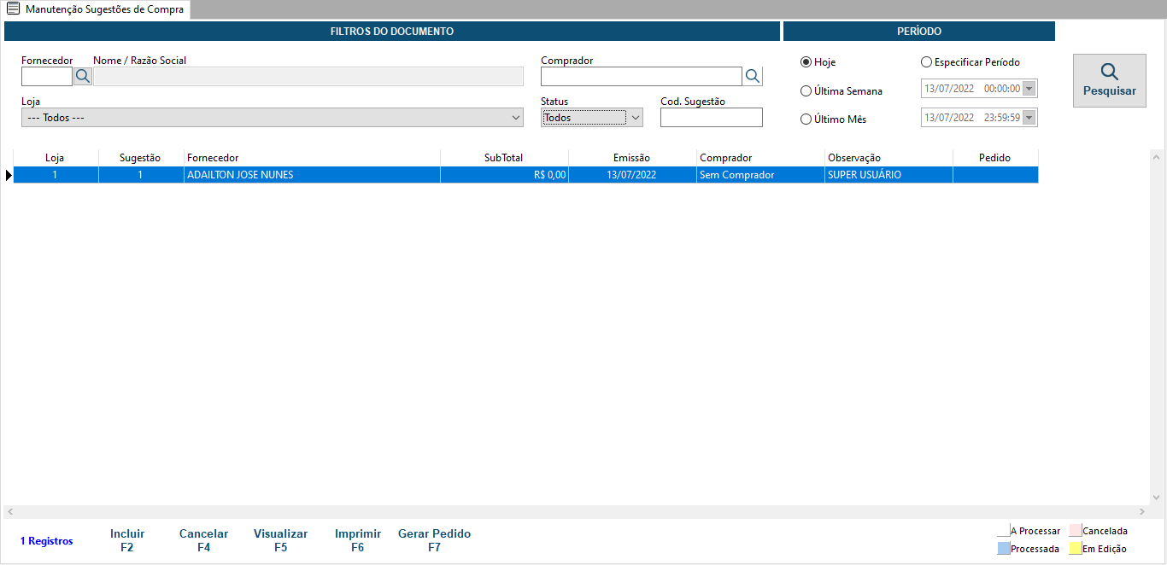Viewport: 1167px width, 565px height.
Task: Select the Última Semana radio option
Action: click(x=806, y=91)
